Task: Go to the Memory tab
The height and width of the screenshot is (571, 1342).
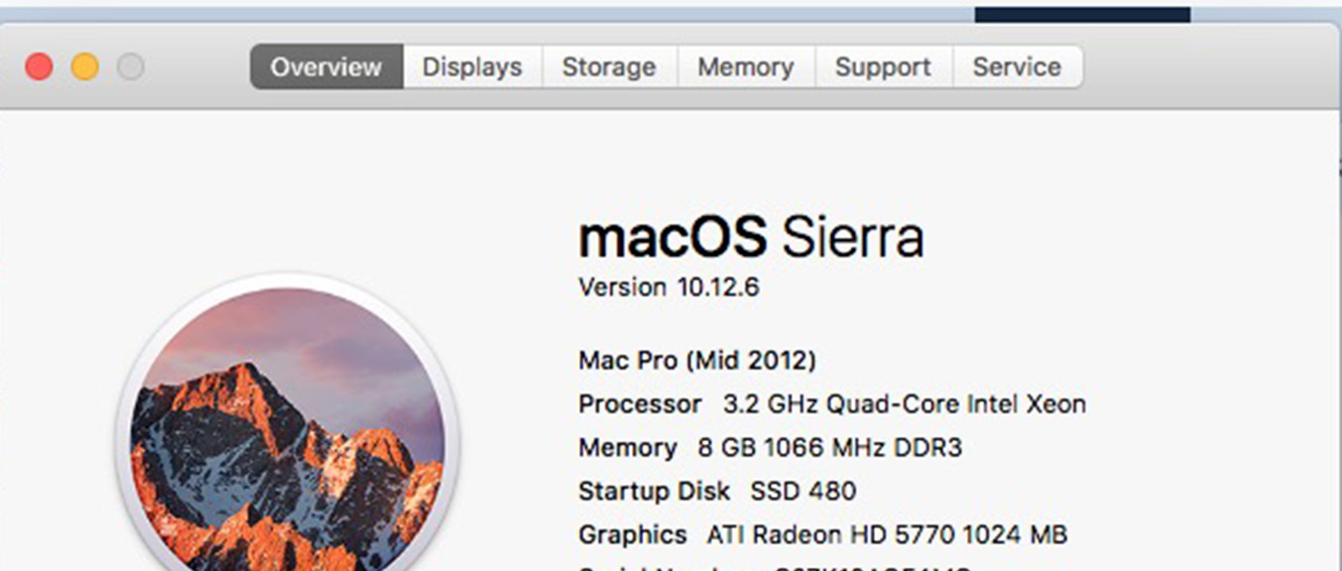Action: pyautogui.click(x=746, y=66)
